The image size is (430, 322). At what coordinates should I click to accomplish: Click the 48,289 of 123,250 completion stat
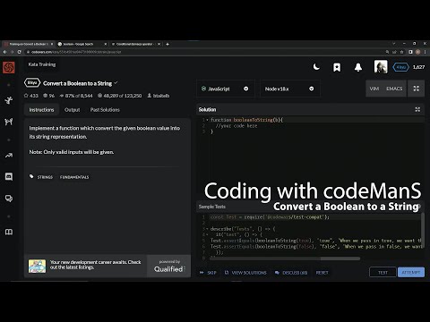[120, 96]
